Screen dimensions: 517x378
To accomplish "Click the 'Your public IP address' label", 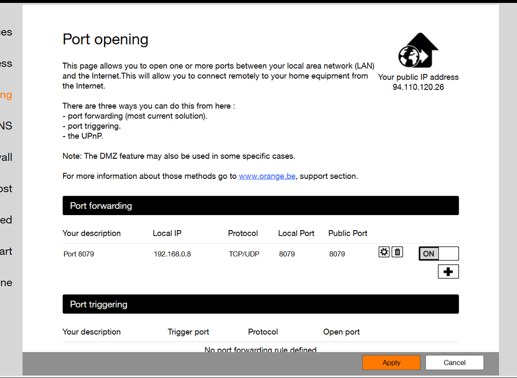I will [x=418, y=77].
